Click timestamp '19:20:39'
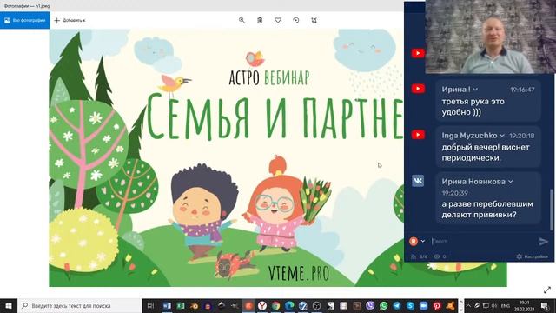The width and height of the screenshot is (556, 313). coord(454,193)
